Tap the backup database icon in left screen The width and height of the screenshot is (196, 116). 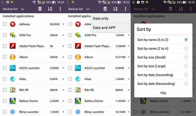click(x=40, y=9)
